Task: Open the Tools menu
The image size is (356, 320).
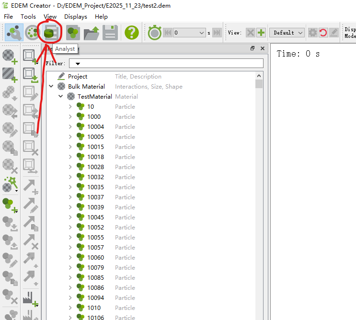Action: pyautogui.click(x=28, y=17)
